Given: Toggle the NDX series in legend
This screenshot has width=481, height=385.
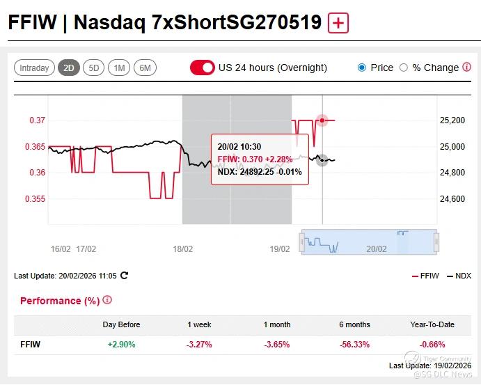Looking at the screenshot, I should coord(459,276).
